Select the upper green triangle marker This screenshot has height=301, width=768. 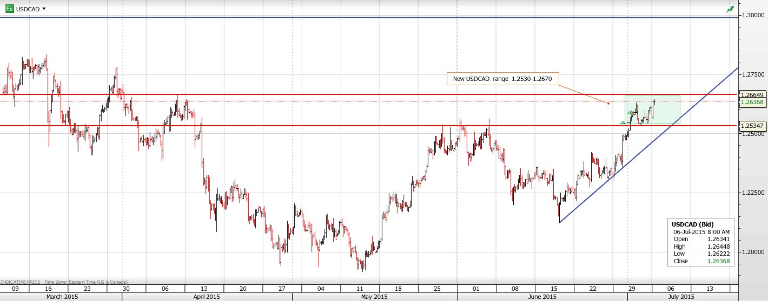click(x=631, y=112)
